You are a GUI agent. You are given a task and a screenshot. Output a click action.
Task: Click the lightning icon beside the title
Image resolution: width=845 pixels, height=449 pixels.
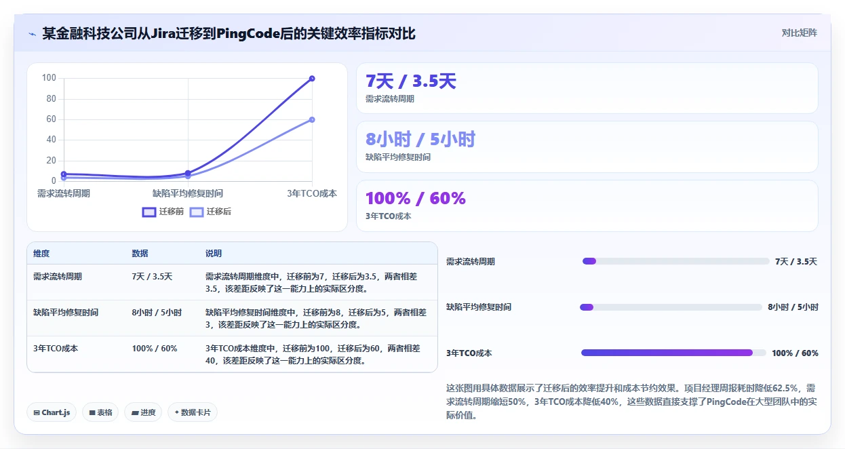(32, 33)
